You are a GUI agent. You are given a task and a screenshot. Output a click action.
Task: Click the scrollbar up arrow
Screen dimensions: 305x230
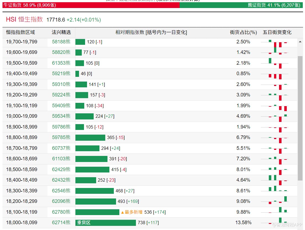click(300, 42)
